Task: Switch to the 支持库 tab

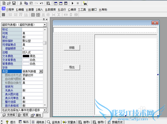Action: click(9, 115)
